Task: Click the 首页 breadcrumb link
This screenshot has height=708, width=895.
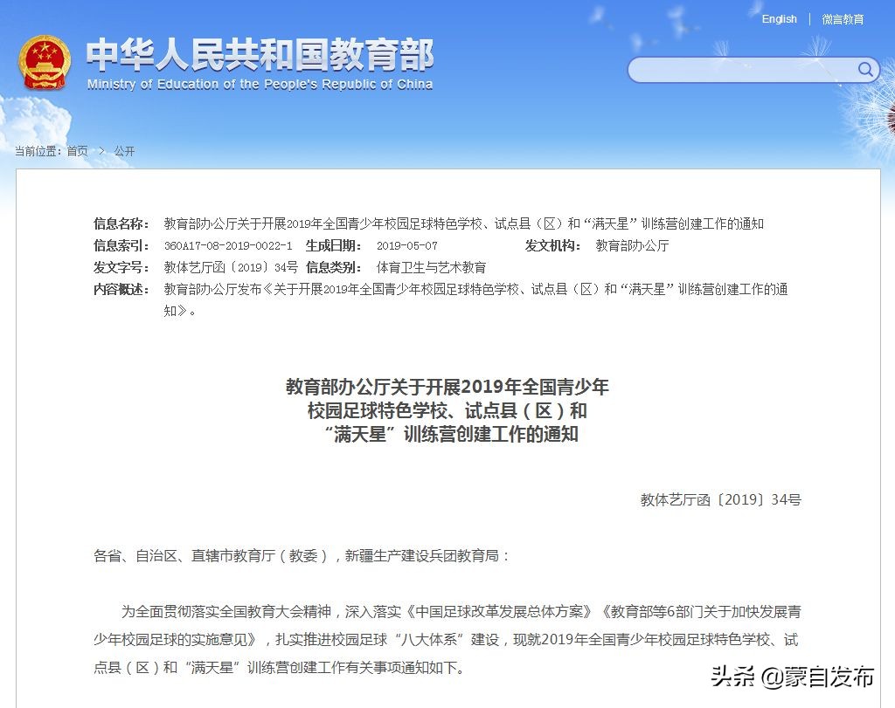Action: click(77, 150)
